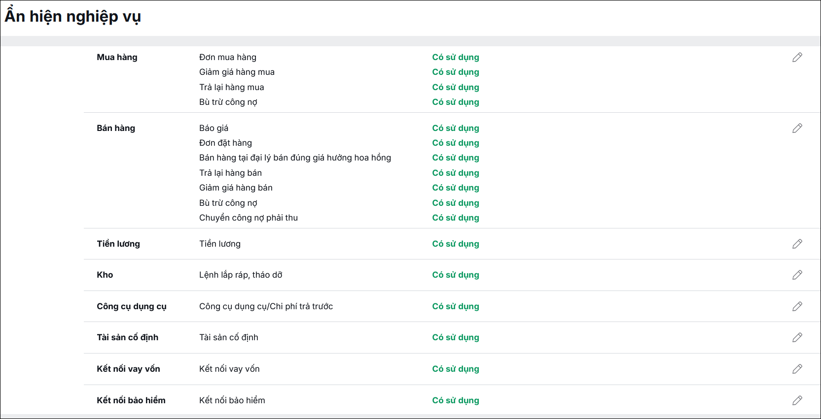
Task: Click the Bán hàng category label
Action: click(116, 128)
